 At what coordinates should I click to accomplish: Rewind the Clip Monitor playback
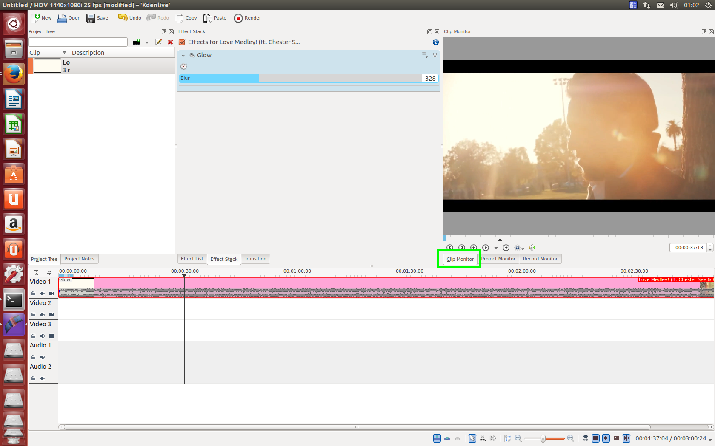point(474,248)
